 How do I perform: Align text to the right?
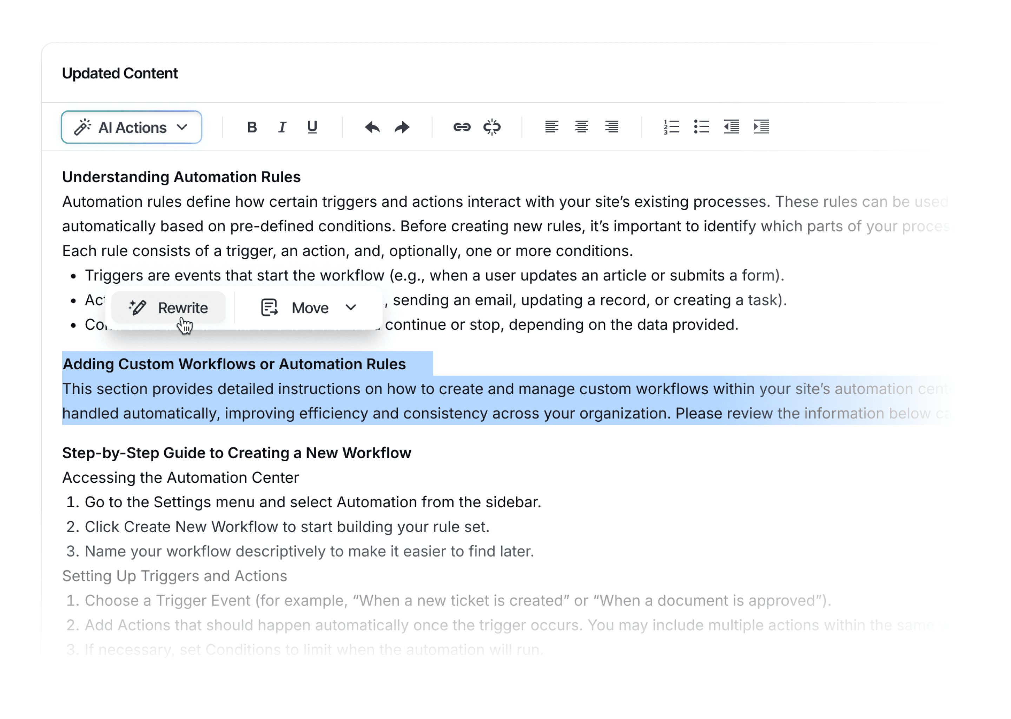tap(612, 127)
